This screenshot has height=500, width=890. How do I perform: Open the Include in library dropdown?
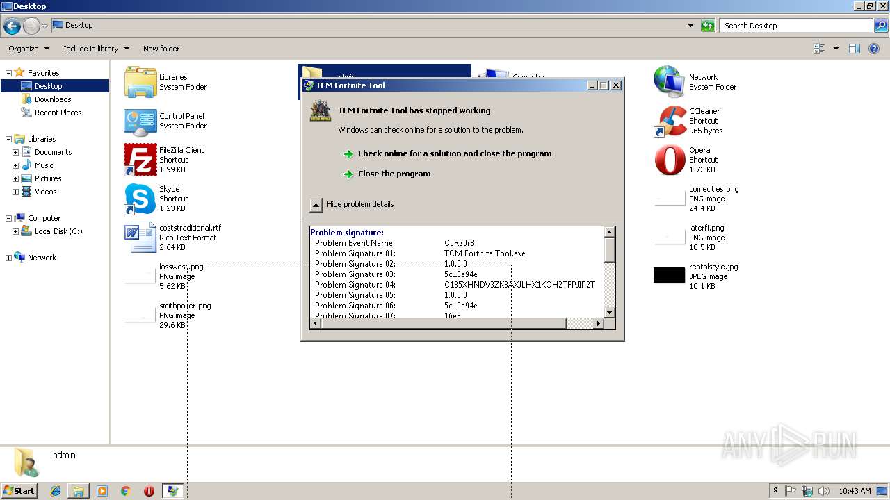[x=96, y=49]
